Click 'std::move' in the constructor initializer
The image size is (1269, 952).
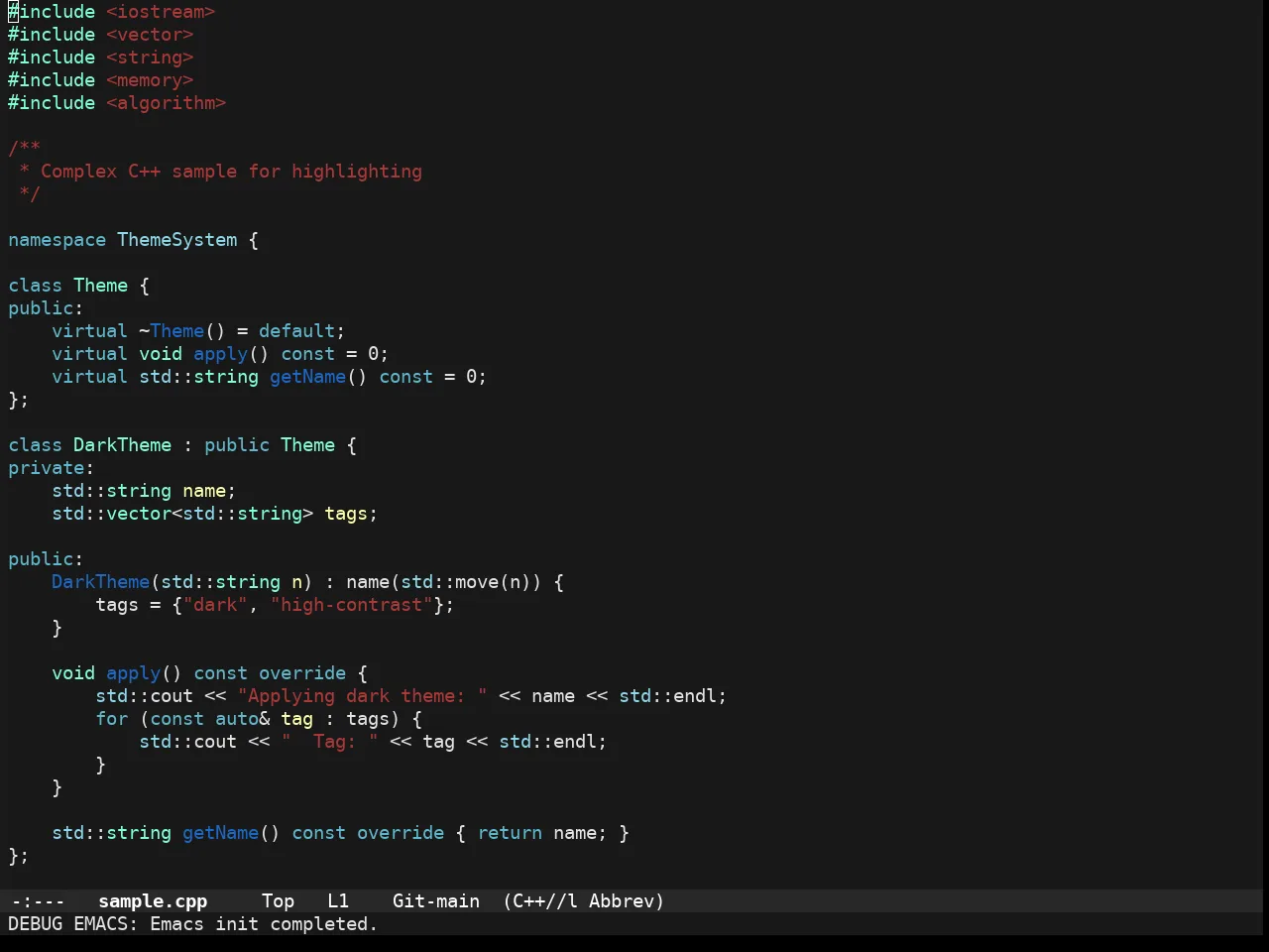click(449, 582)
